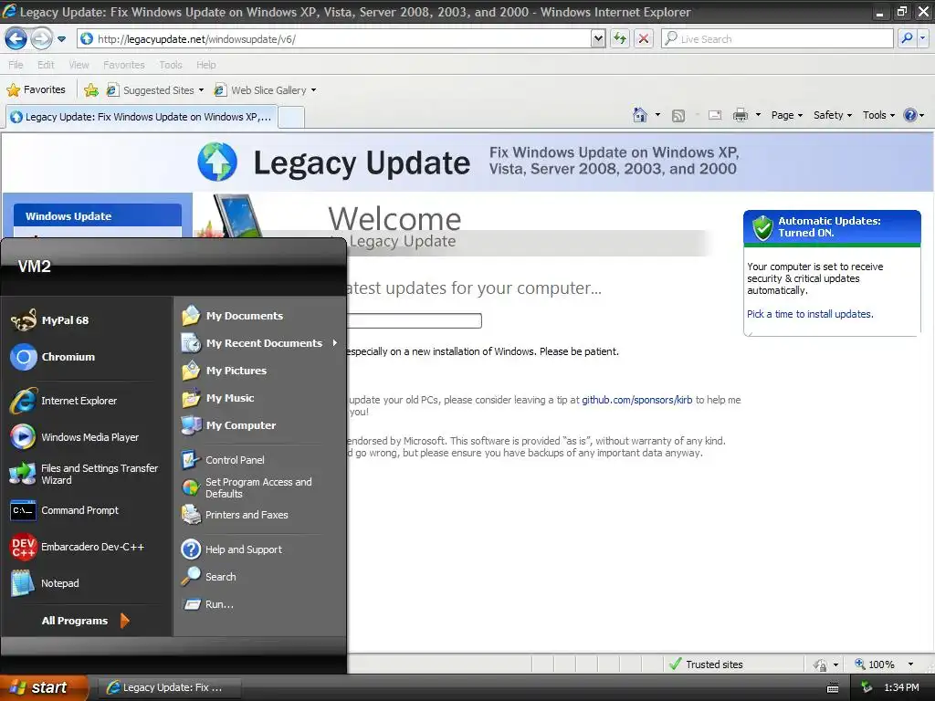
Task: Expand My Recent Documents submenu
Action: click(x=259, y=343)
